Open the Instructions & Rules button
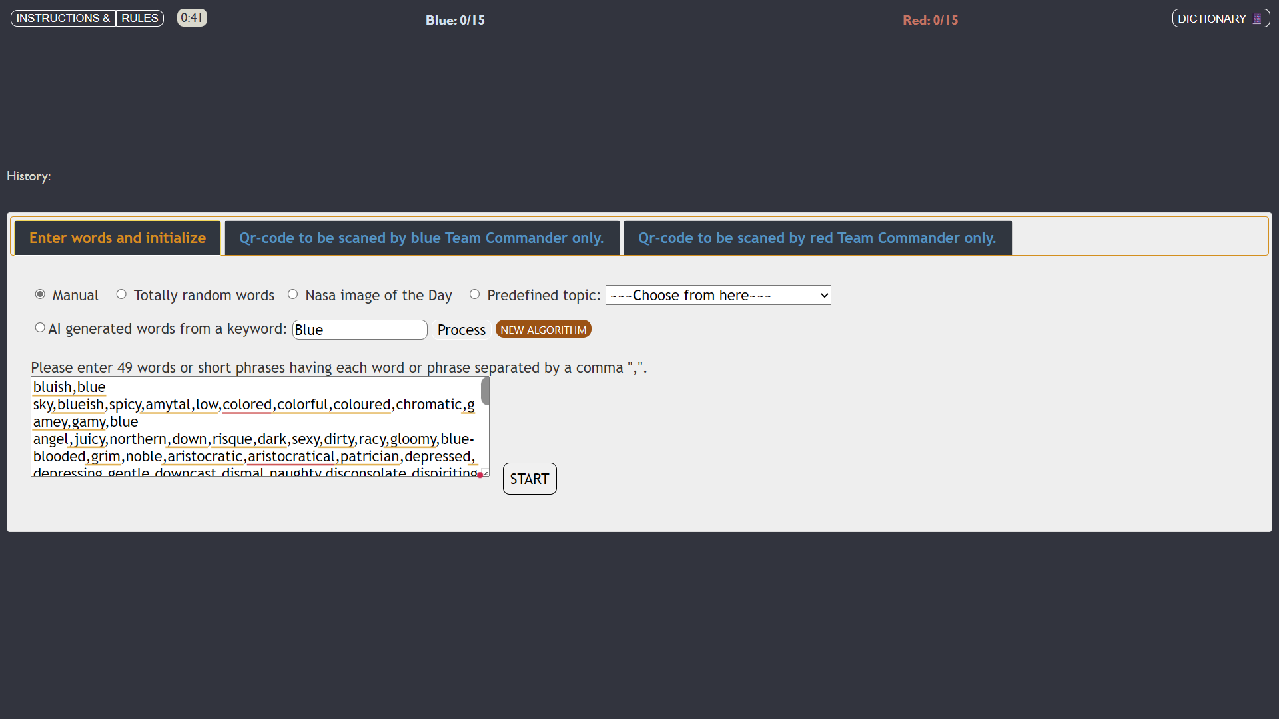The image size is (1279, 719). (x=87, y=18)
